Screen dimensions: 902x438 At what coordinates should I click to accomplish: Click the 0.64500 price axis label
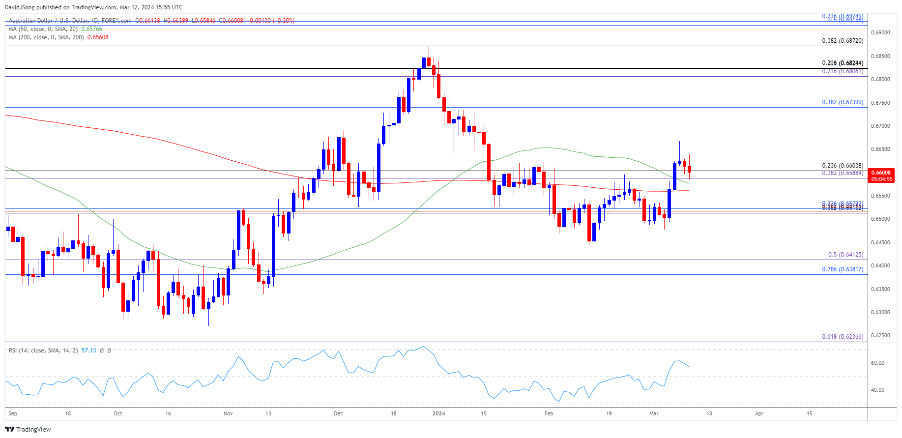point(880,242)
